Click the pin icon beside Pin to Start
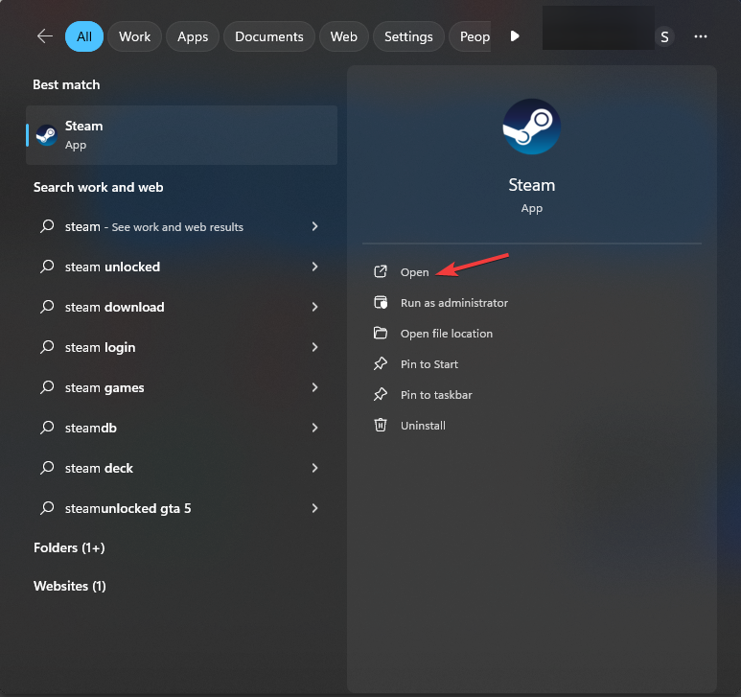 381,364
